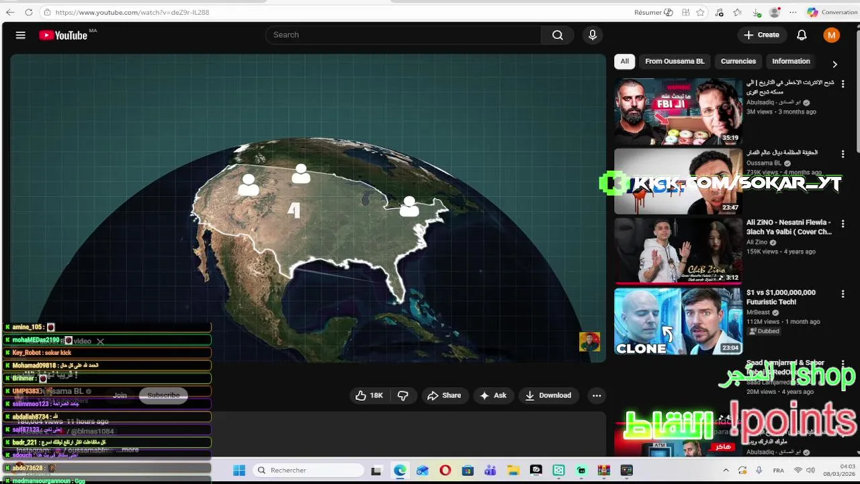Open WinRAR from the taskbar

(x=604, y=471)
